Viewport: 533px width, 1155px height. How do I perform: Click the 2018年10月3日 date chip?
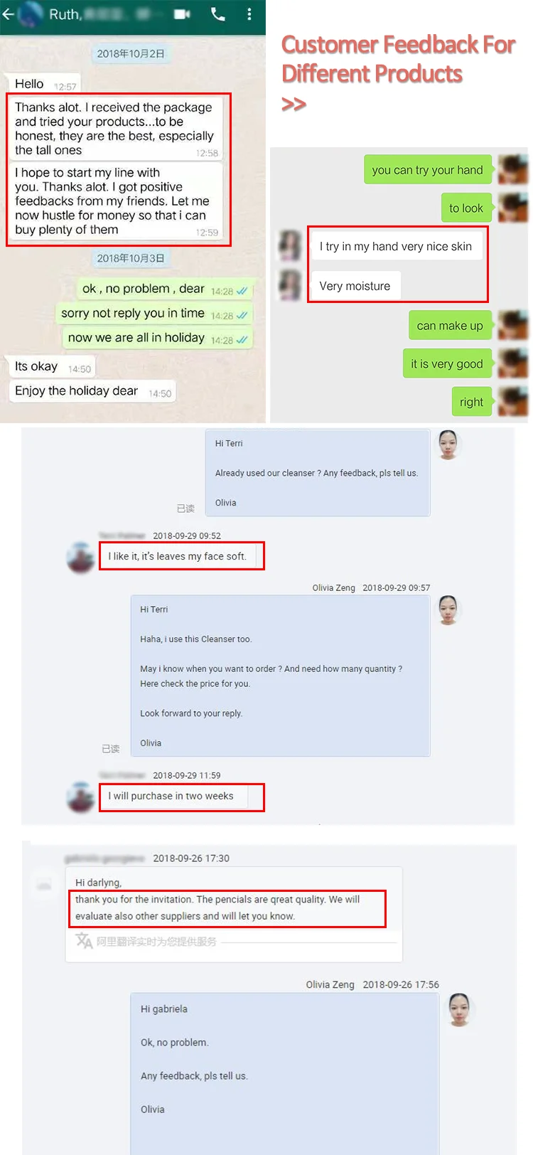131,258
